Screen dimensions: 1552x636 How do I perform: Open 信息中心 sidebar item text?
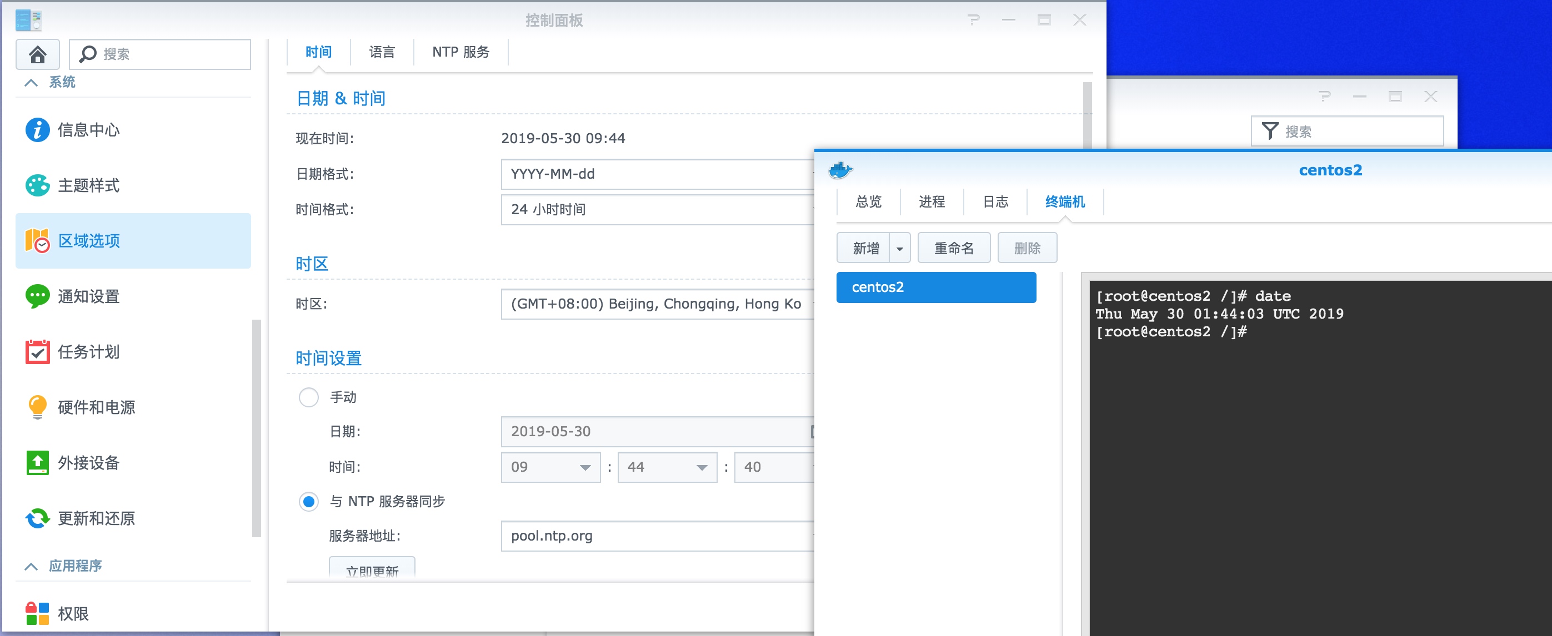click(x=88, y=130)
